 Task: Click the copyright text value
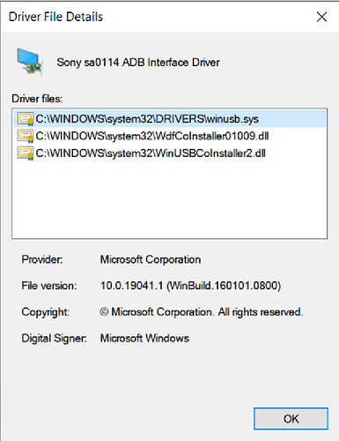(202, 311)
